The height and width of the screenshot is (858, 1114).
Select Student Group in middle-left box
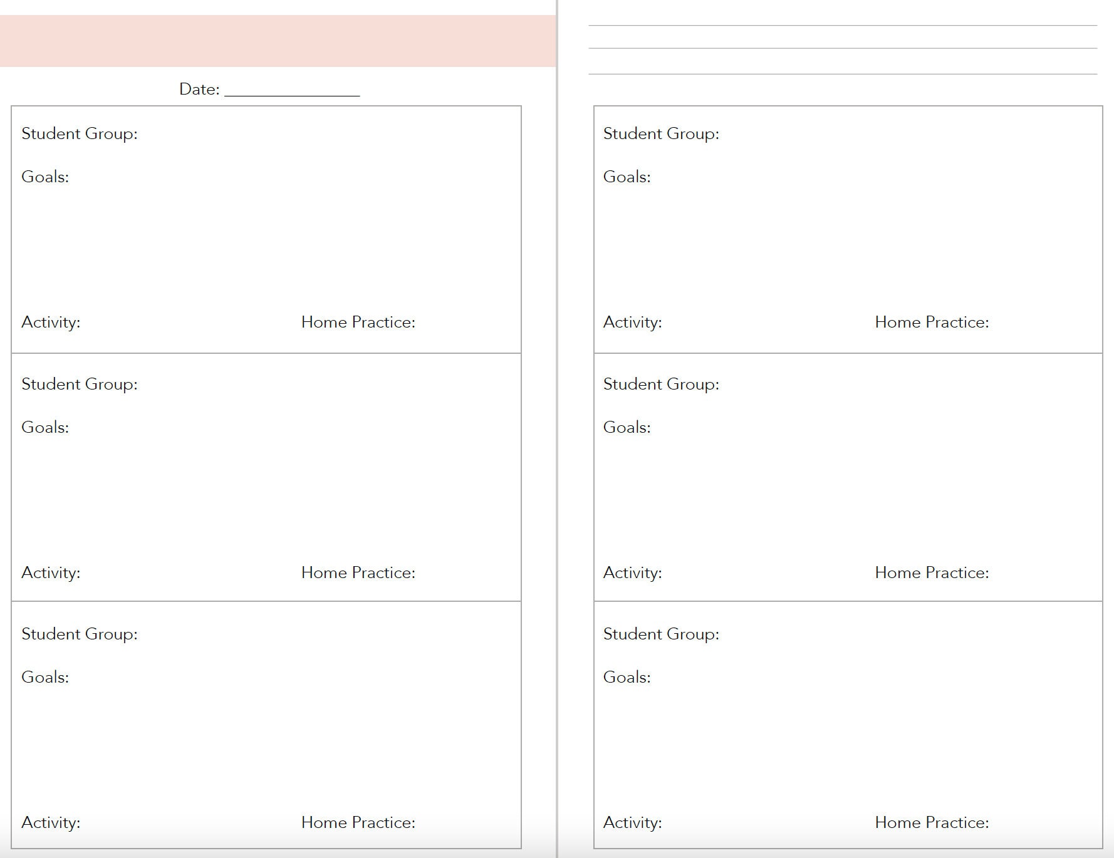click(x=80, y=385)
